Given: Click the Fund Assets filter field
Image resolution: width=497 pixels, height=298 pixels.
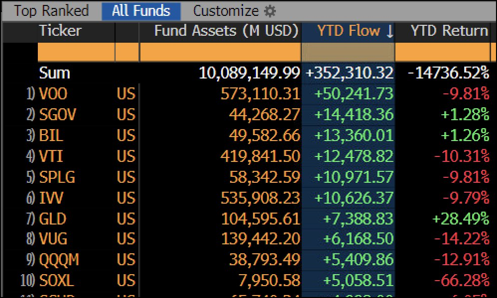Looking at the screenshot, I should [220, 52].
